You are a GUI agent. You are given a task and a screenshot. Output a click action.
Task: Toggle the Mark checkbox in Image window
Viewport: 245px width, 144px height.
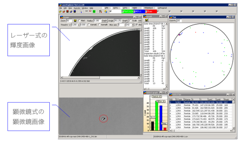click(x=79, y=21)
